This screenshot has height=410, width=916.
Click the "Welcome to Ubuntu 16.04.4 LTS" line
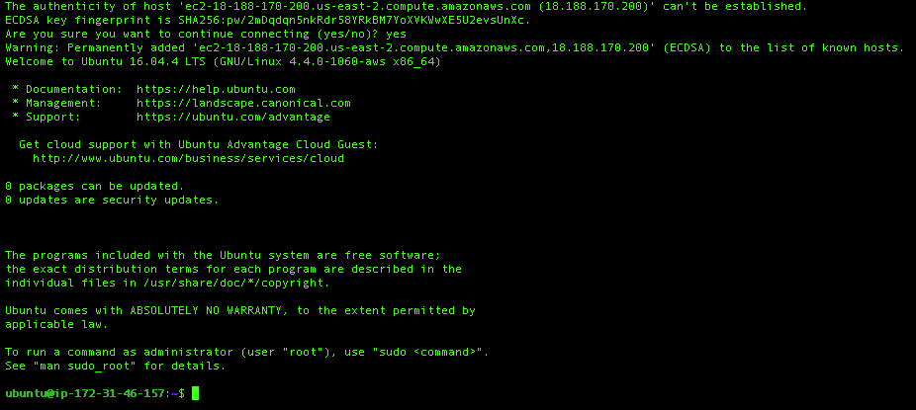coord(224,61)
